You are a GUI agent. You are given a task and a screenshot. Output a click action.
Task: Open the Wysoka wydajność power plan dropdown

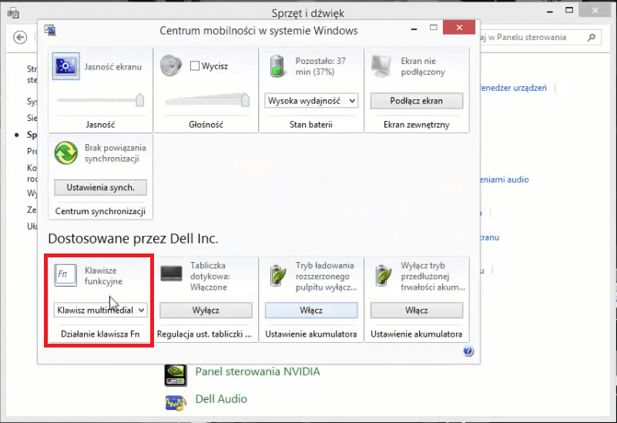311,101
